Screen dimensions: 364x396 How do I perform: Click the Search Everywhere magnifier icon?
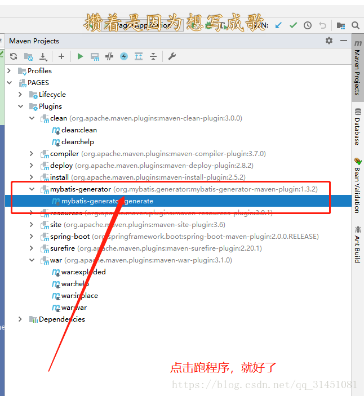point(356,25)
